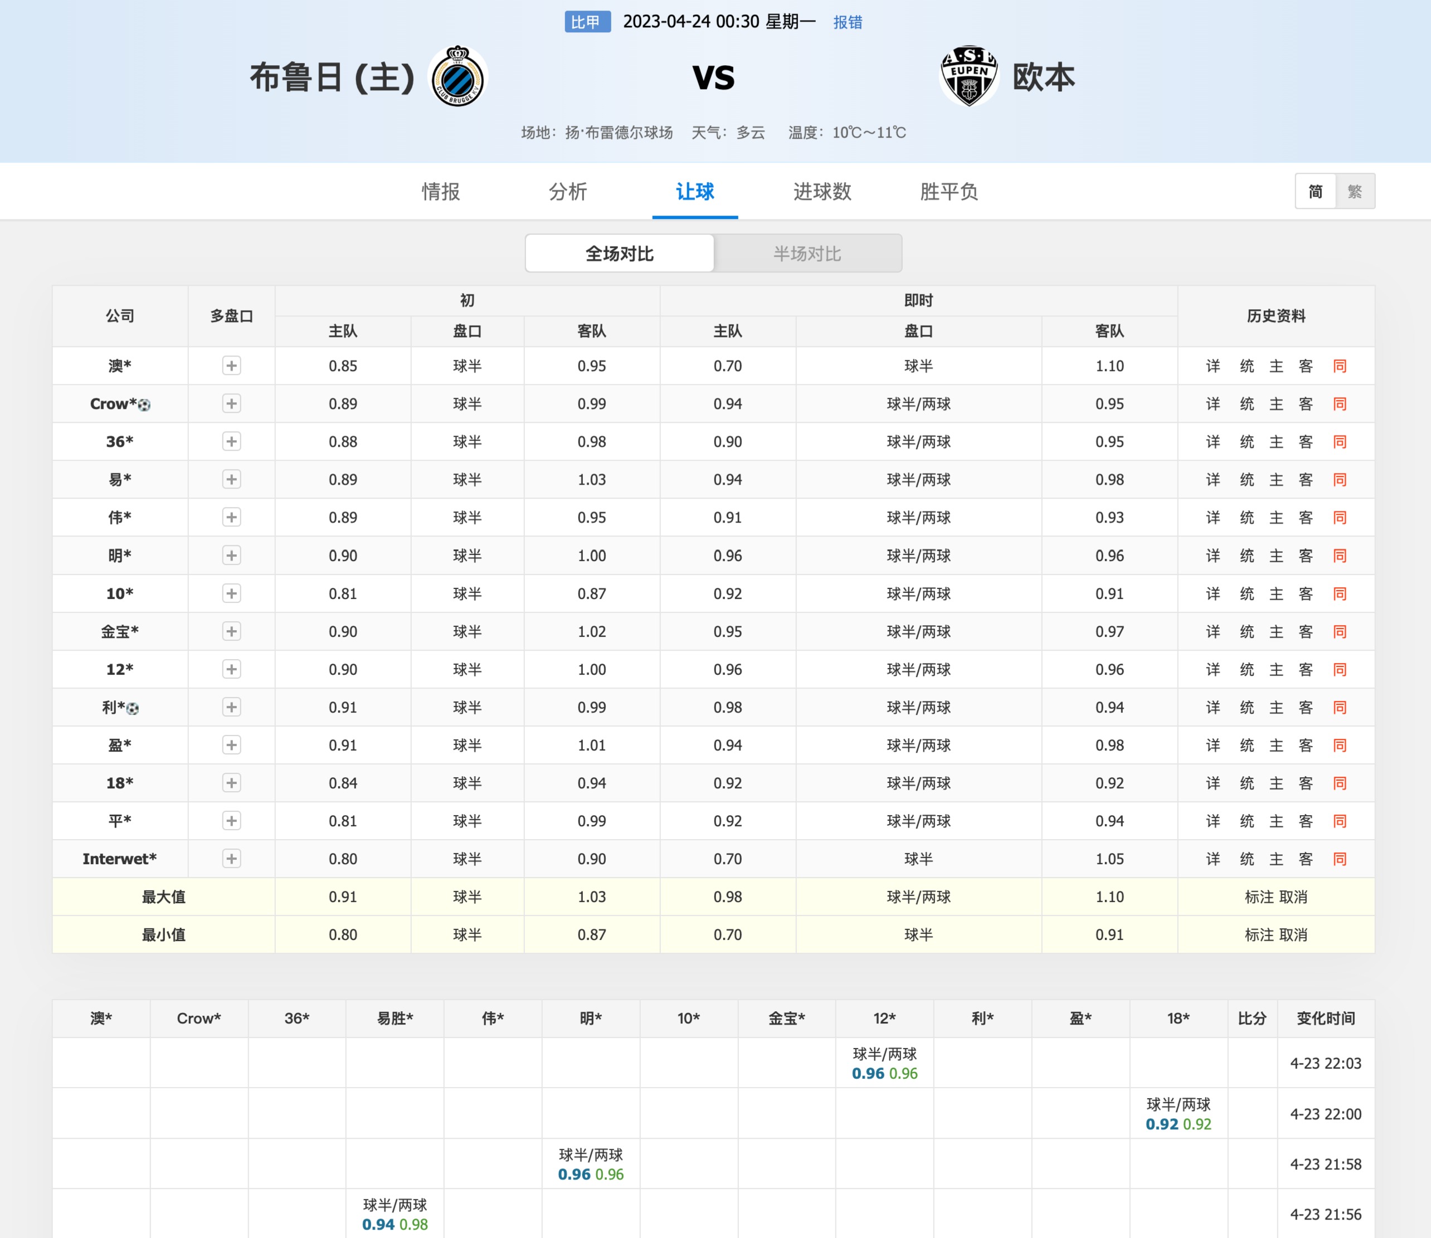Image resolution: width=1431 pixels, height=1238 pixels.
Task: Switch to the 进球数 tab
Action: click(822, 191)
